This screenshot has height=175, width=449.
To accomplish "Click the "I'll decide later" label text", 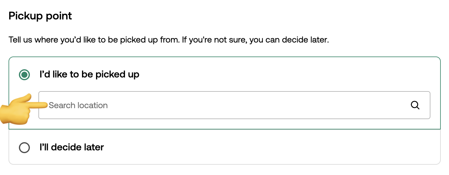I will (x=72, y=147).
